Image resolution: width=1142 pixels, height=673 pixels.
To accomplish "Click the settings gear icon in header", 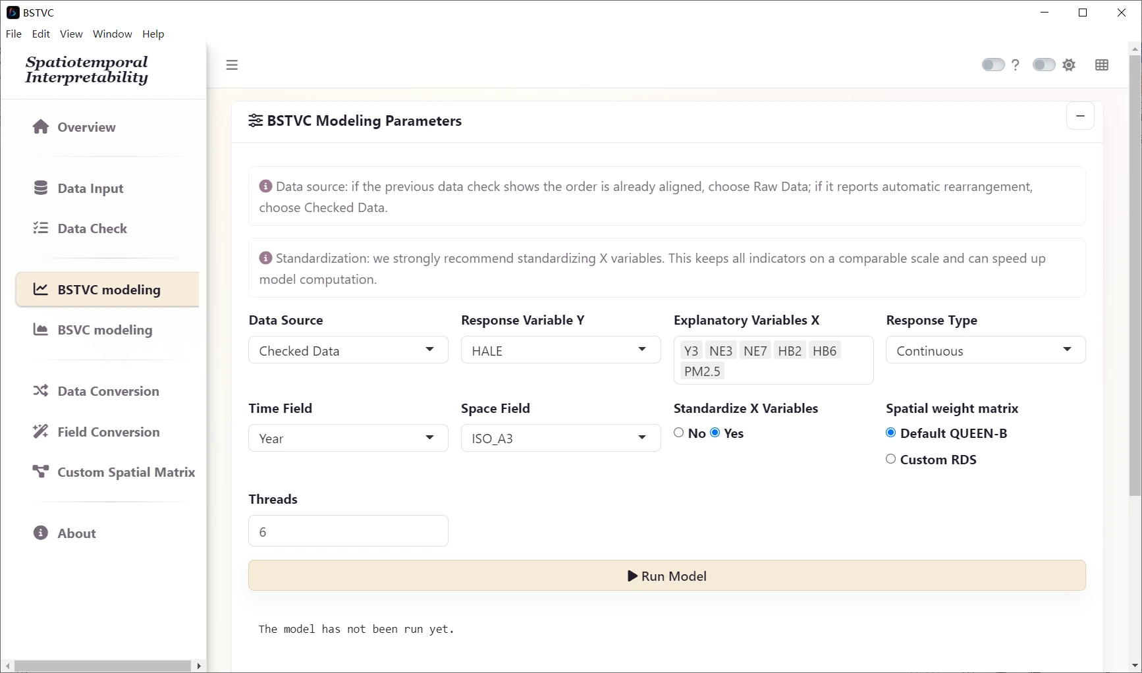I will 1070,65.
